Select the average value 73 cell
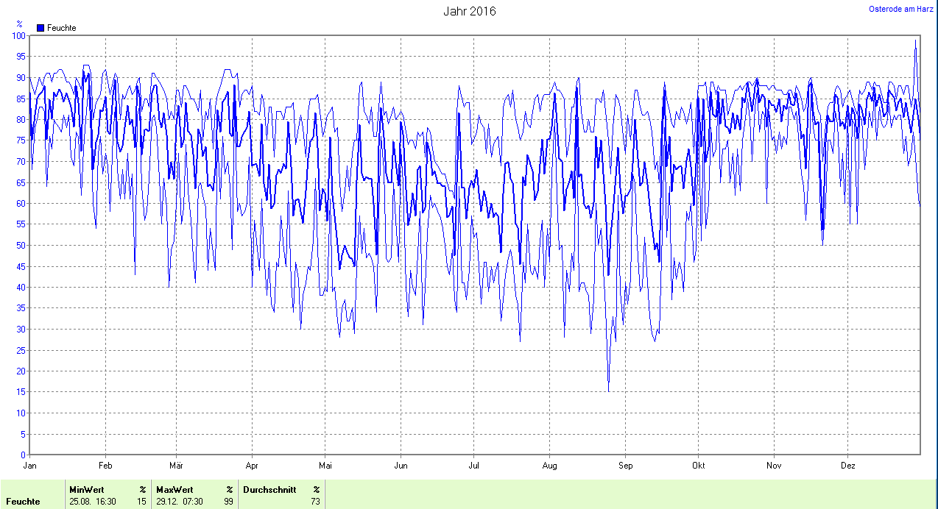Screen dimensions: 938x509 click(x=315, y=502)
